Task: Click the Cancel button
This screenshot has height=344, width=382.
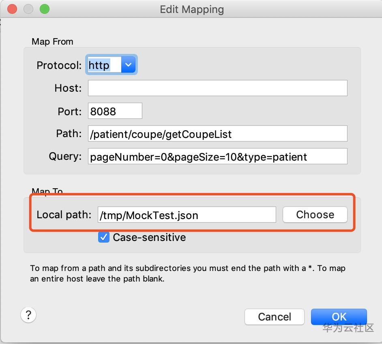Action: 275,317
